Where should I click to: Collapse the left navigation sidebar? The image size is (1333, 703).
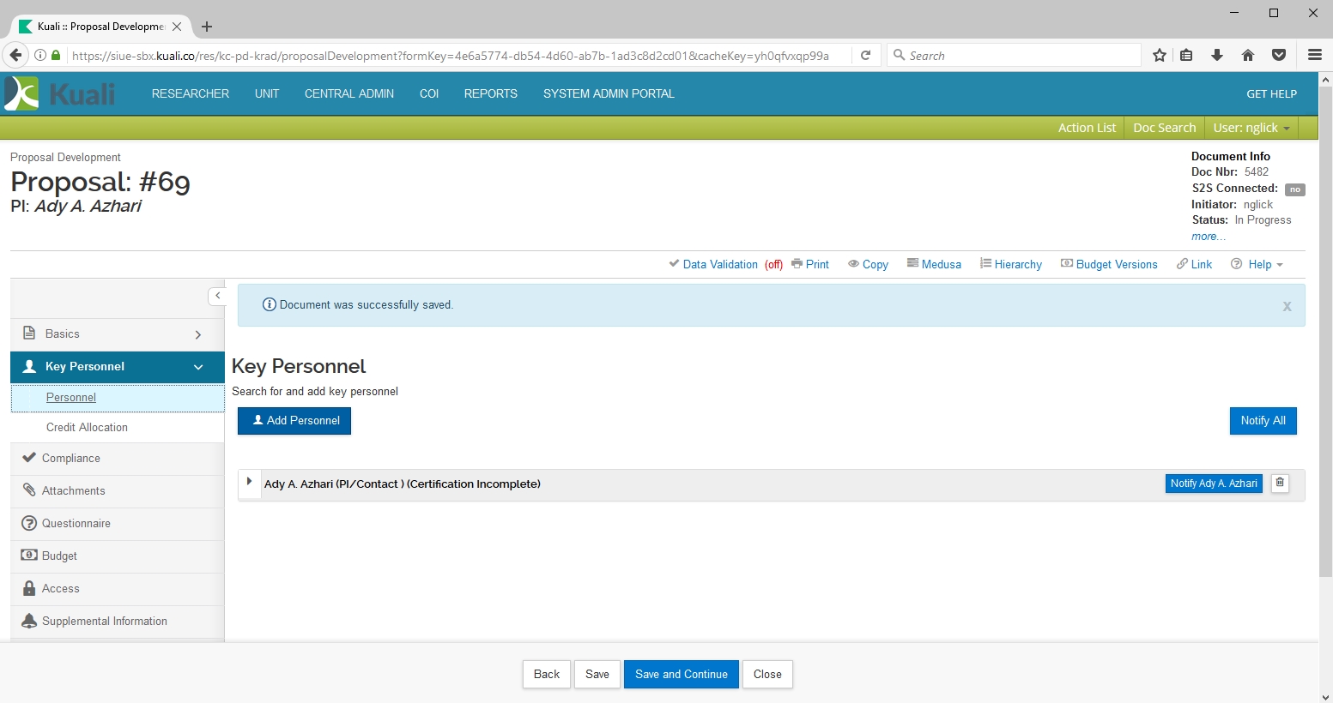218,296
